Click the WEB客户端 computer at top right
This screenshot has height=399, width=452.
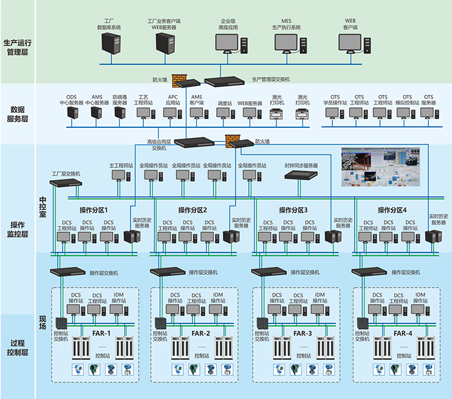[x=351, y=43]
